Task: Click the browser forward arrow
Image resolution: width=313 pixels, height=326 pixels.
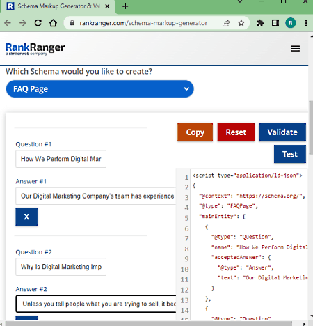Action: pyautogui.click(x=23, y=23)
